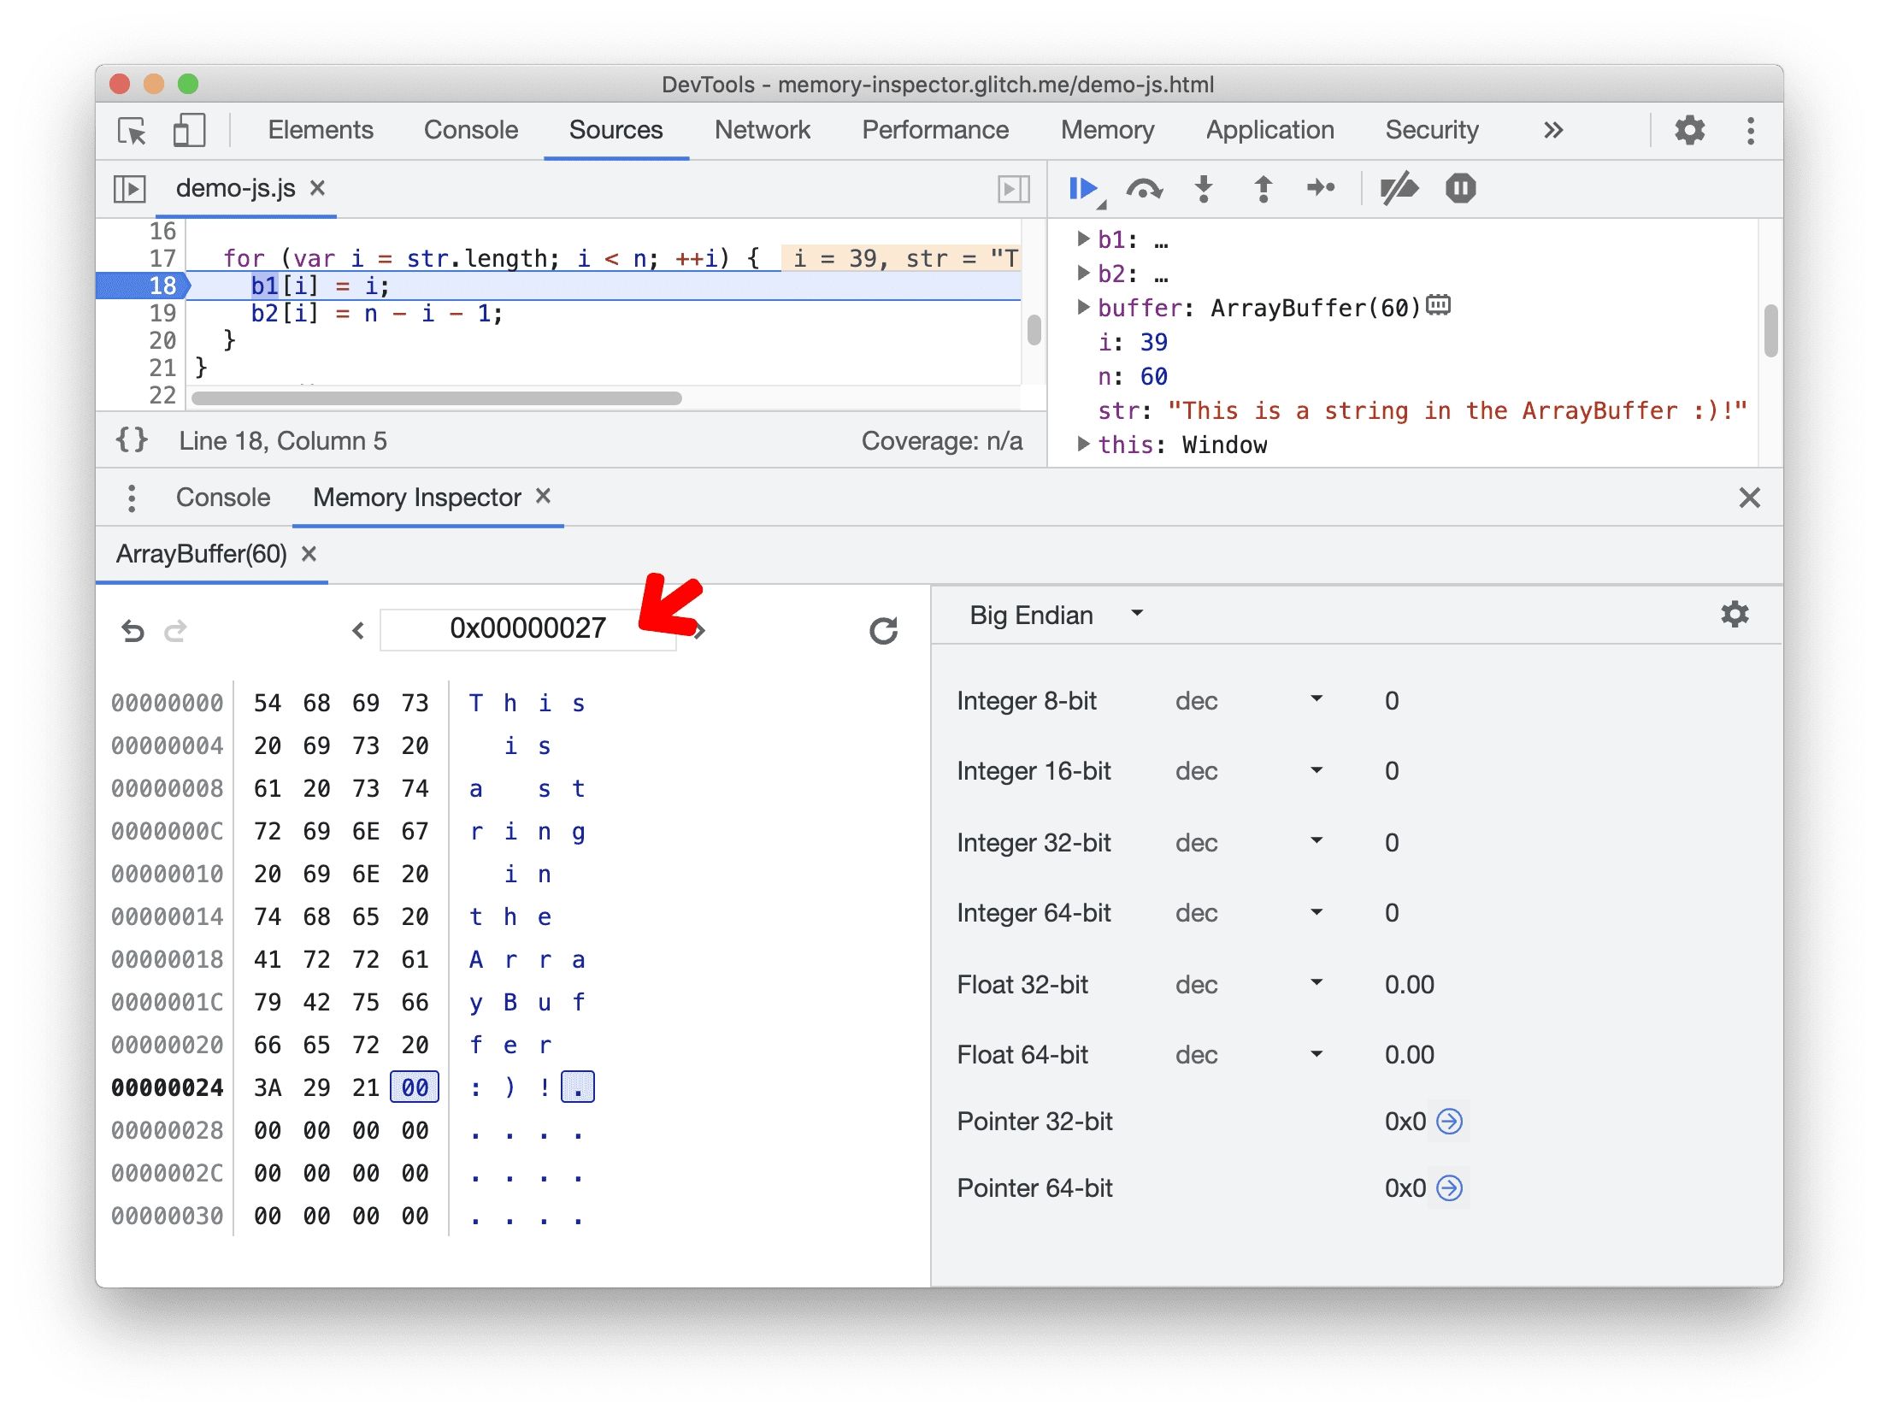Click the 0x00000027 address input field

[x=526, y=625]
